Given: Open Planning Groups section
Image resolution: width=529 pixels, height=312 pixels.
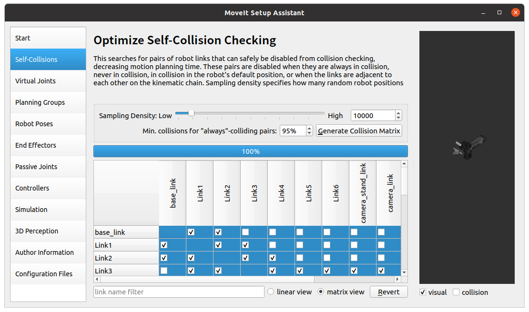Looking at the screenshot, I should (48, 102).
